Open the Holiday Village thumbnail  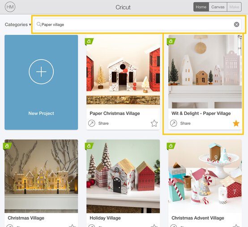(123, 176)
